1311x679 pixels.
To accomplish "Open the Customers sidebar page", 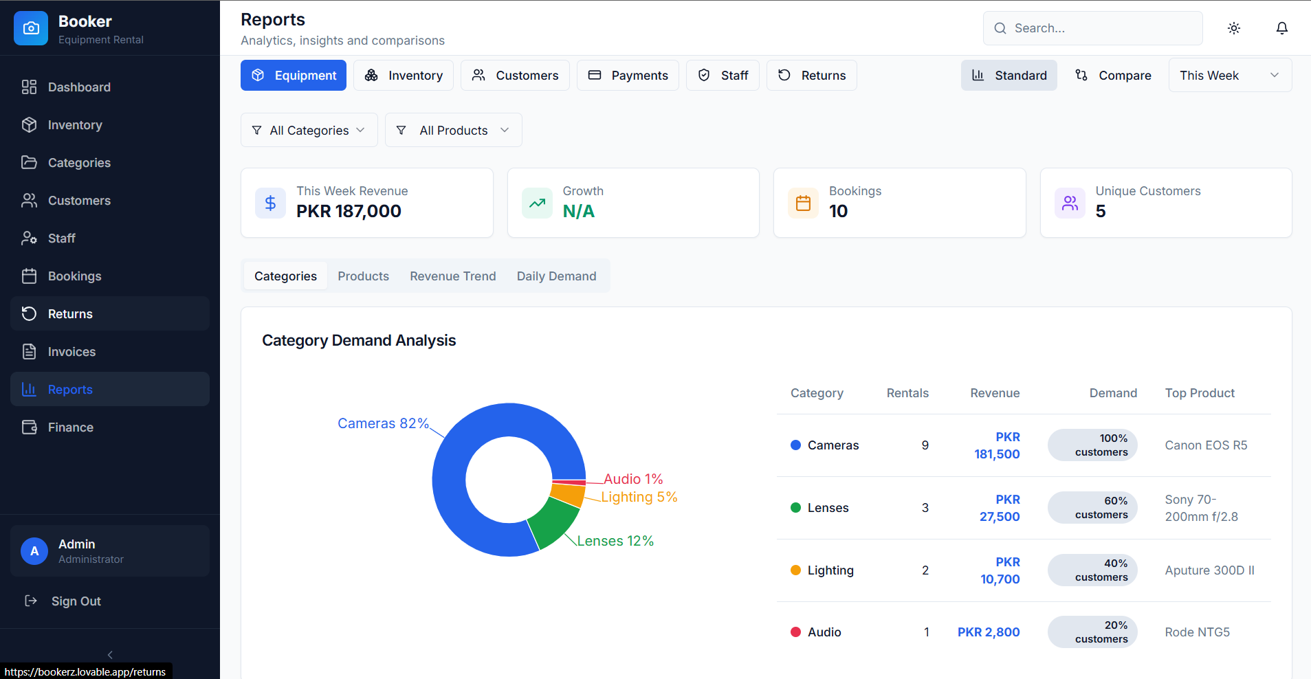I will tap(110, 201).
